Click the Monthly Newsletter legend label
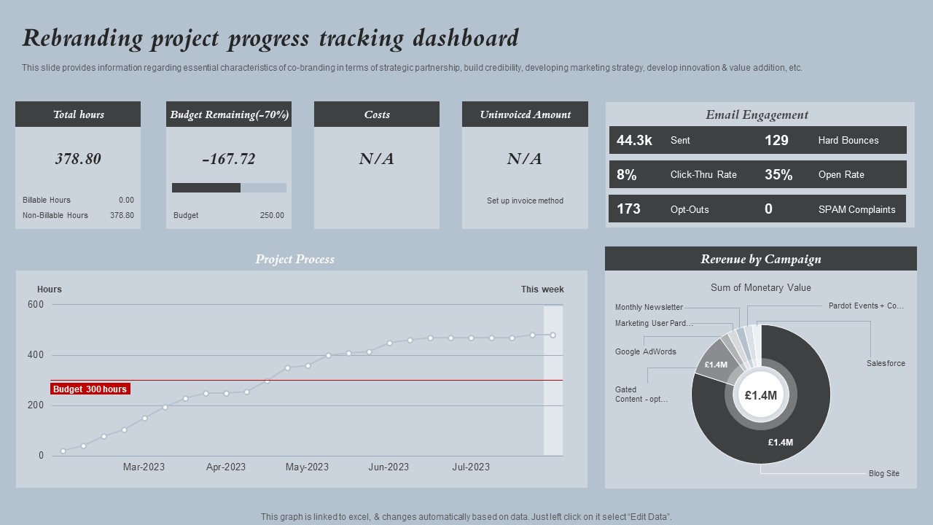The image size is (933, 525). tap(649, 308)
